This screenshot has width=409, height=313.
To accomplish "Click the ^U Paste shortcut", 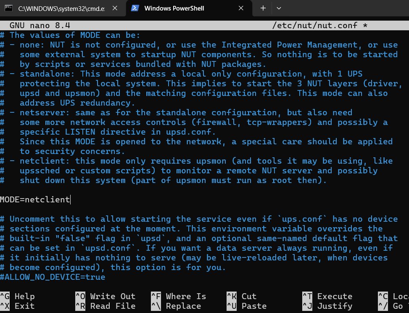I will click(246, 306).
